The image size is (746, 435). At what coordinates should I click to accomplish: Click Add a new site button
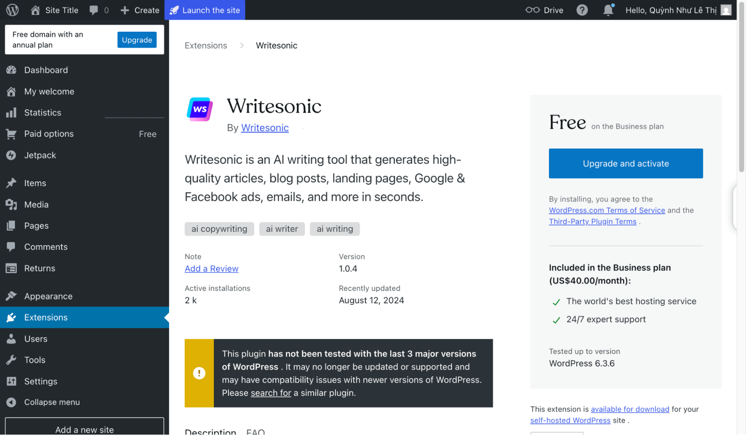(84, 427)
